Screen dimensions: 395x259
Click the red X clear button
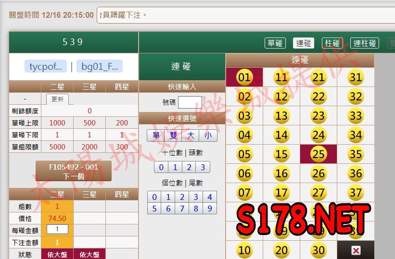(356, 250)
